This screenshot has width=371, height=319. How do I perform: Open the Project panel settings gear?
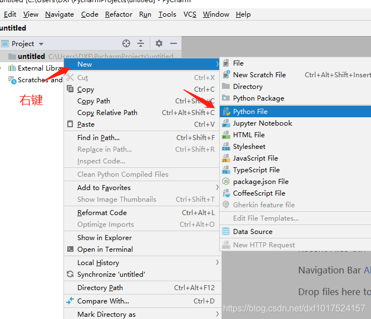click(159, 43)
